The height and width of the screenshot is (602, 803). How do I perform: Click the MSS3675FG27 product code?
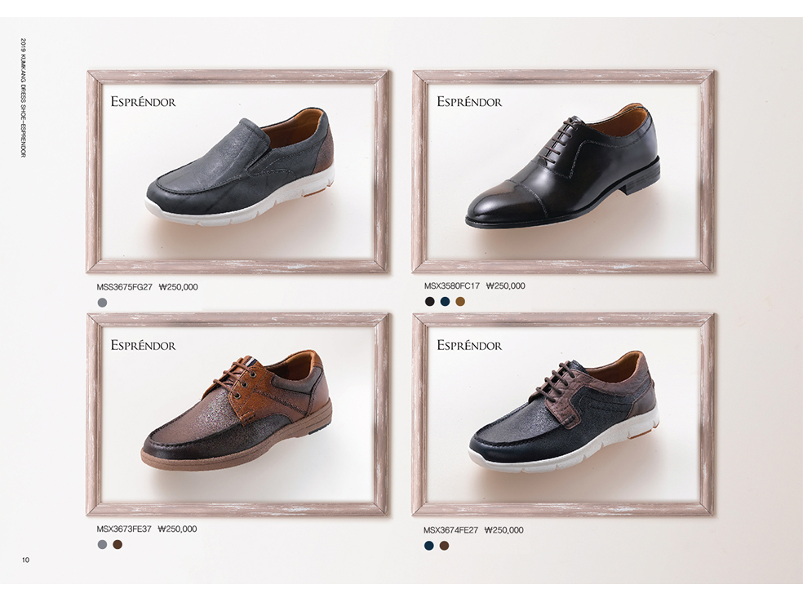[124, 287]
